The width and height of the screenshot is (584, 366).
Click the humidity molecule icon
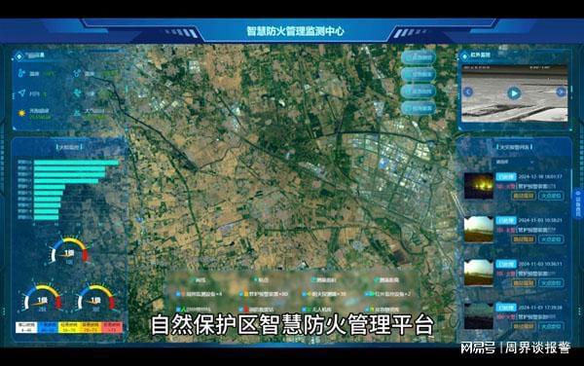point(77,73)
